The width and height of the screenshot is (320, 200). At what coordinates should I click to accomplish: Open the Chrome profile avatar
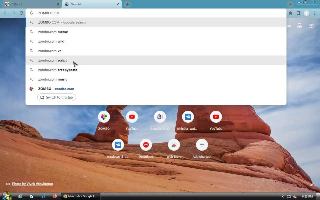pyautogui.click(x=306, y=13)
